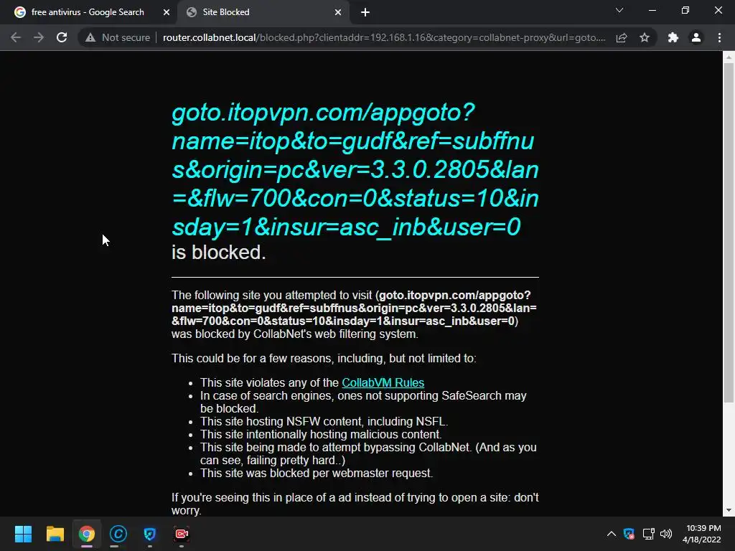This screenshot has height=551, width=735.
Task: Open the blue C circle taskbar app
Action: point(118,534)
